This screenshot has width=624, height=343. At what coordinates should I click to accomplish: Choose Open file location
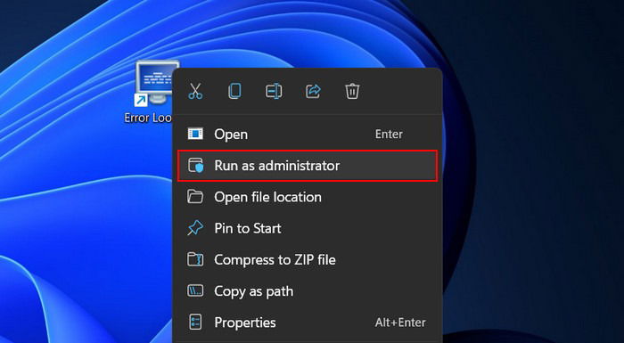tap(308, 197)
